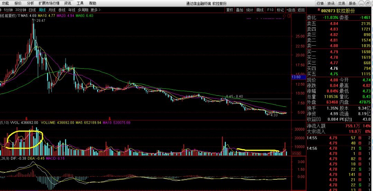
Task: Open the 扩展市场行情 menu
Action: [x=49, y=3]
